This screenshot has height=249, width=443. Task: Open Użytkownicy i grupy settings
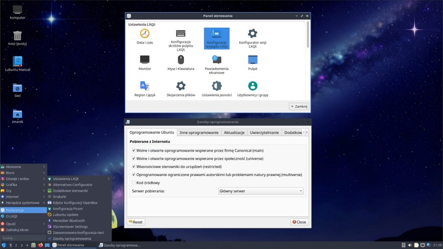[252, 88]
